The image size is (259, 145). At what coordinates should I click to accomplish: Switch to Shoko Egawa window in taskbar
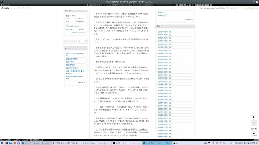(97, 143)
